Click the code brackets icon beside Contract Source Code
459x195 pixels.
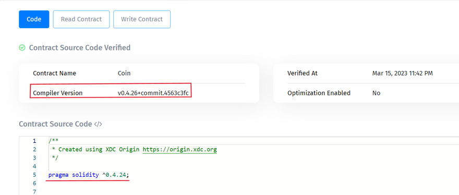click(x=98, y=124)
